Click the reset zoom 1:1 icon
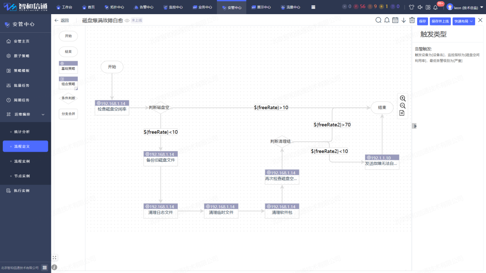486x273 pixels. point(402,113)
